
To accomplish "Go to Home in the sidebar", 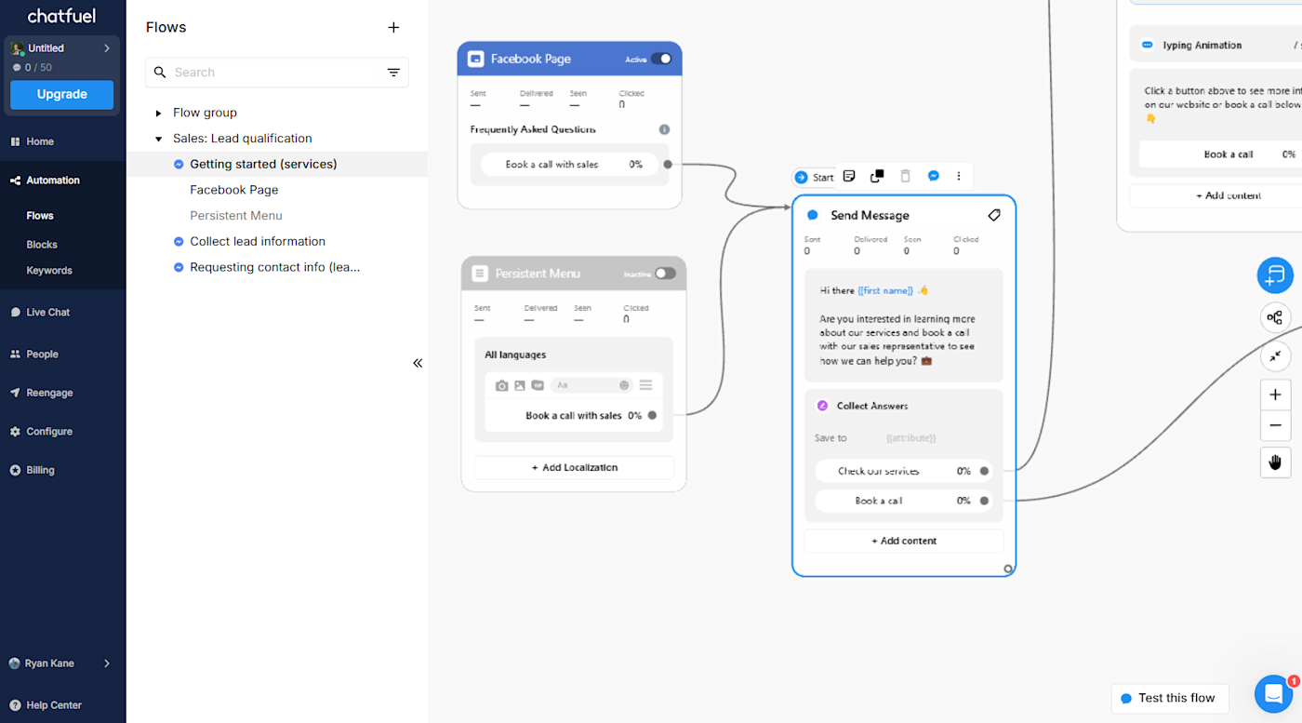I will (x=40, y=141).
